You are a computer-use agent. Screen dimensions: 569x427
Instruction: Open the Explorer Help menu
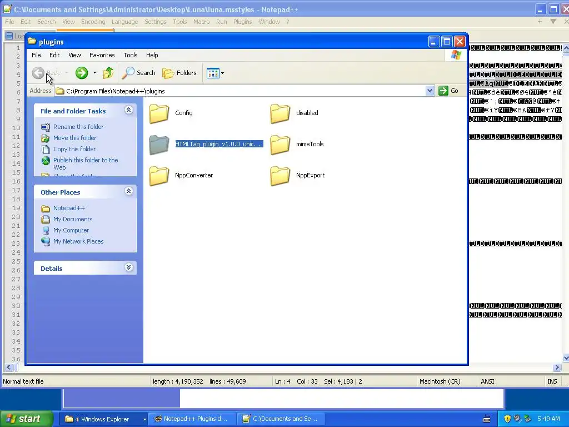(x=152, y=55)
